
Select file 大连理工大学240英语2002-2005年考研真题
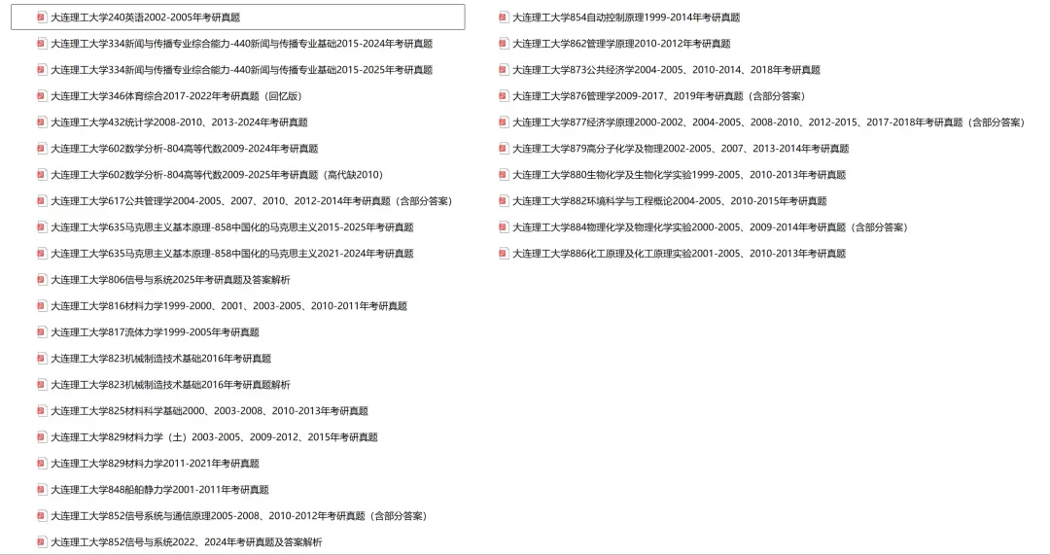[x=145, y=17]
